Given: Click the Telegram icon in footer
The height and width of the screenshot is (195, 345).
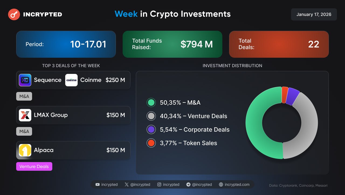Looking at the screenshot, I should [188, 184].
